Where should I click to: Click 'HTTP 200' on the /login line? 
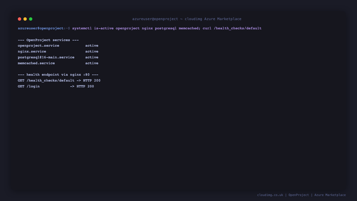tap(85, 86)
